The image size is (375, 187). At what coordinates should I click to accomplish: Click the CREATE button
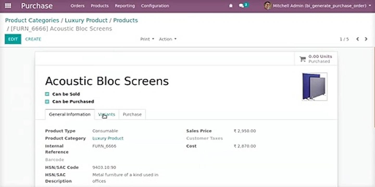coord(33,39)
